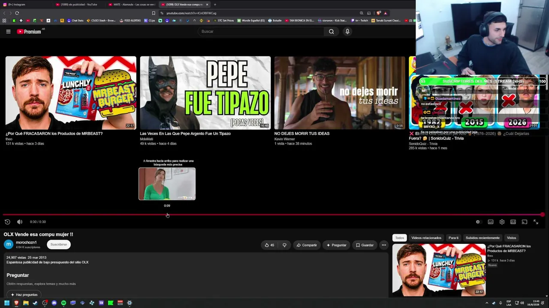This screenshot has height=308, width=549.
Task: Toggle subtitles in the player
Action: [491, 222]
